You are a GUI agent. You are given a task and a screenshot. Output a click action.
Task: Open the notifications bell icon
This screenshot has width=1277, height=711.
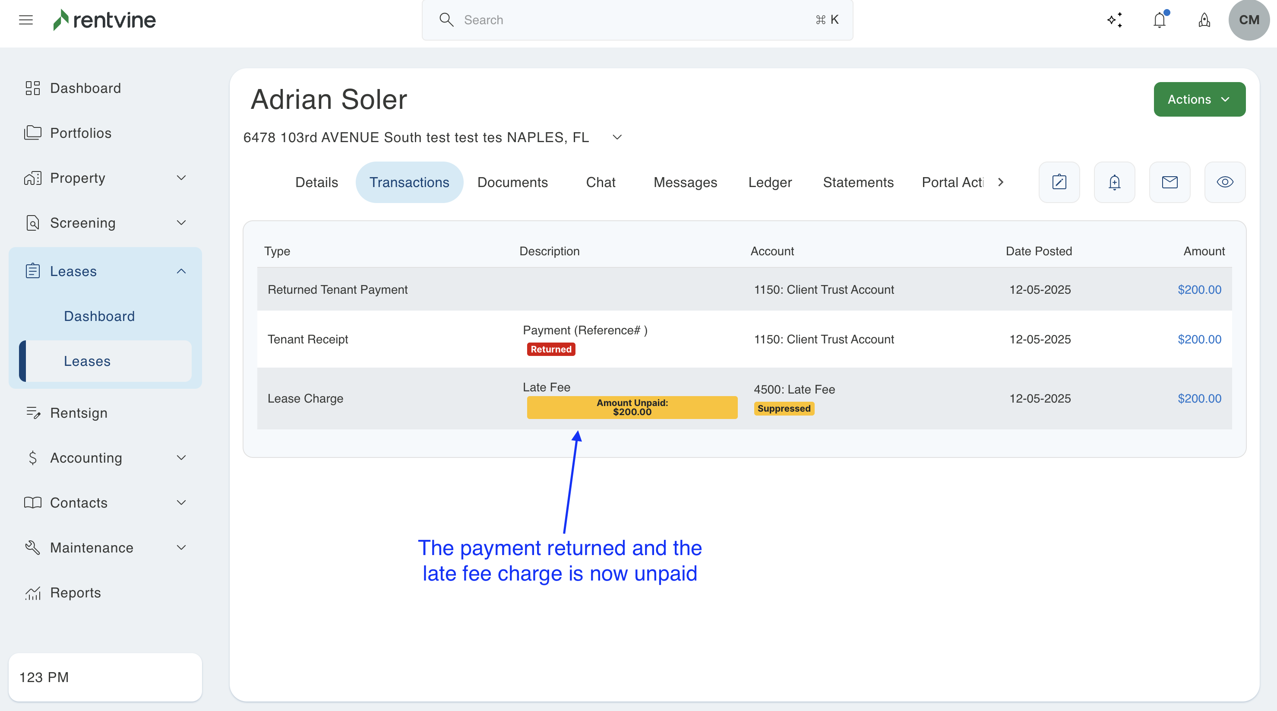pos(1159,20)
